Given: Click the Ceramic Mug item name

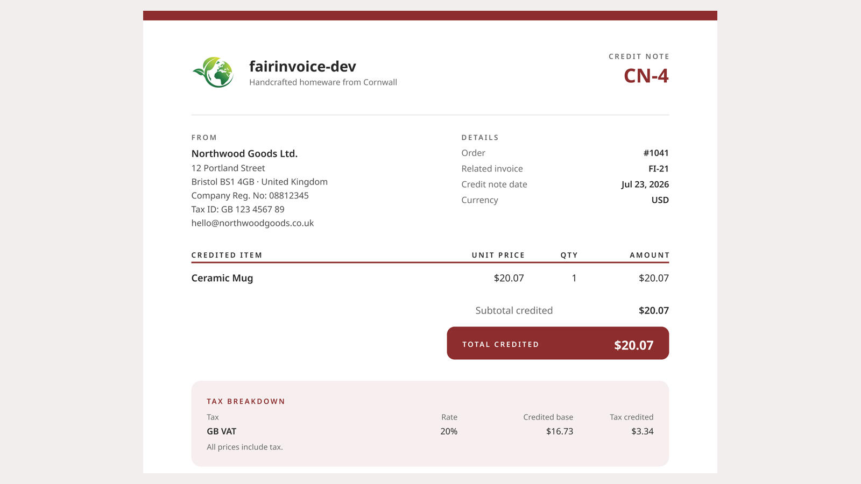Looking at the screenshot, I should coord(222,278).
